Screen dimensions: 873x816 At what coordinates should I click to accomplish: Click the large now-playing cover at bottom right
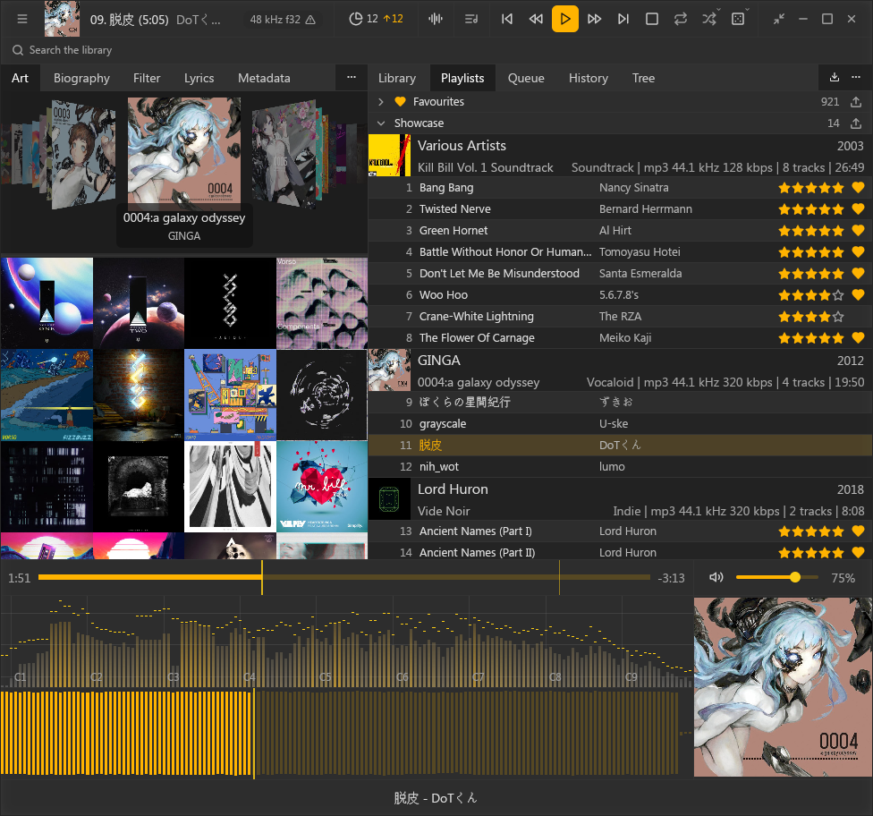(x=783, y=687)
